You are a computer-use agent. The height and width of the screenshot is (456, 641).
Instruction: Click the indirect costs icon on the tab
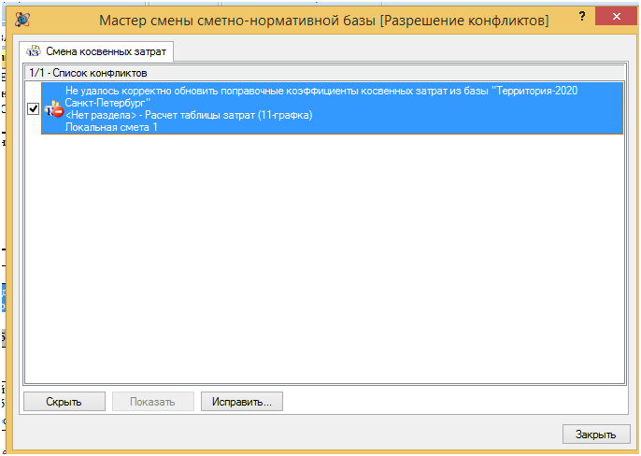click(x=34, y=51)
